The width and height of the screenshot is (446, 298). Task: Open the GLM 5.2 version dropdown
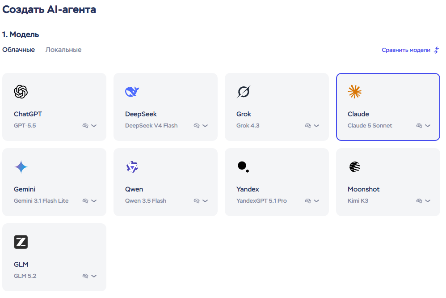tap(94, 276)
